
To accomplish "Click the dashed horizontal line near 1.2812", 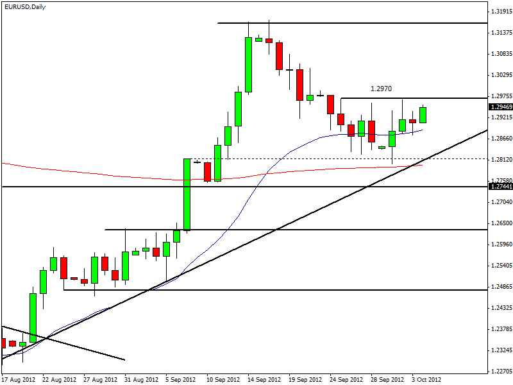I will point(321,158).
